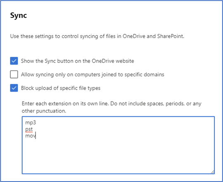Click the 'other punctuation.' instruction text
The height and width of the screenshot is (182, 223).
44,111
